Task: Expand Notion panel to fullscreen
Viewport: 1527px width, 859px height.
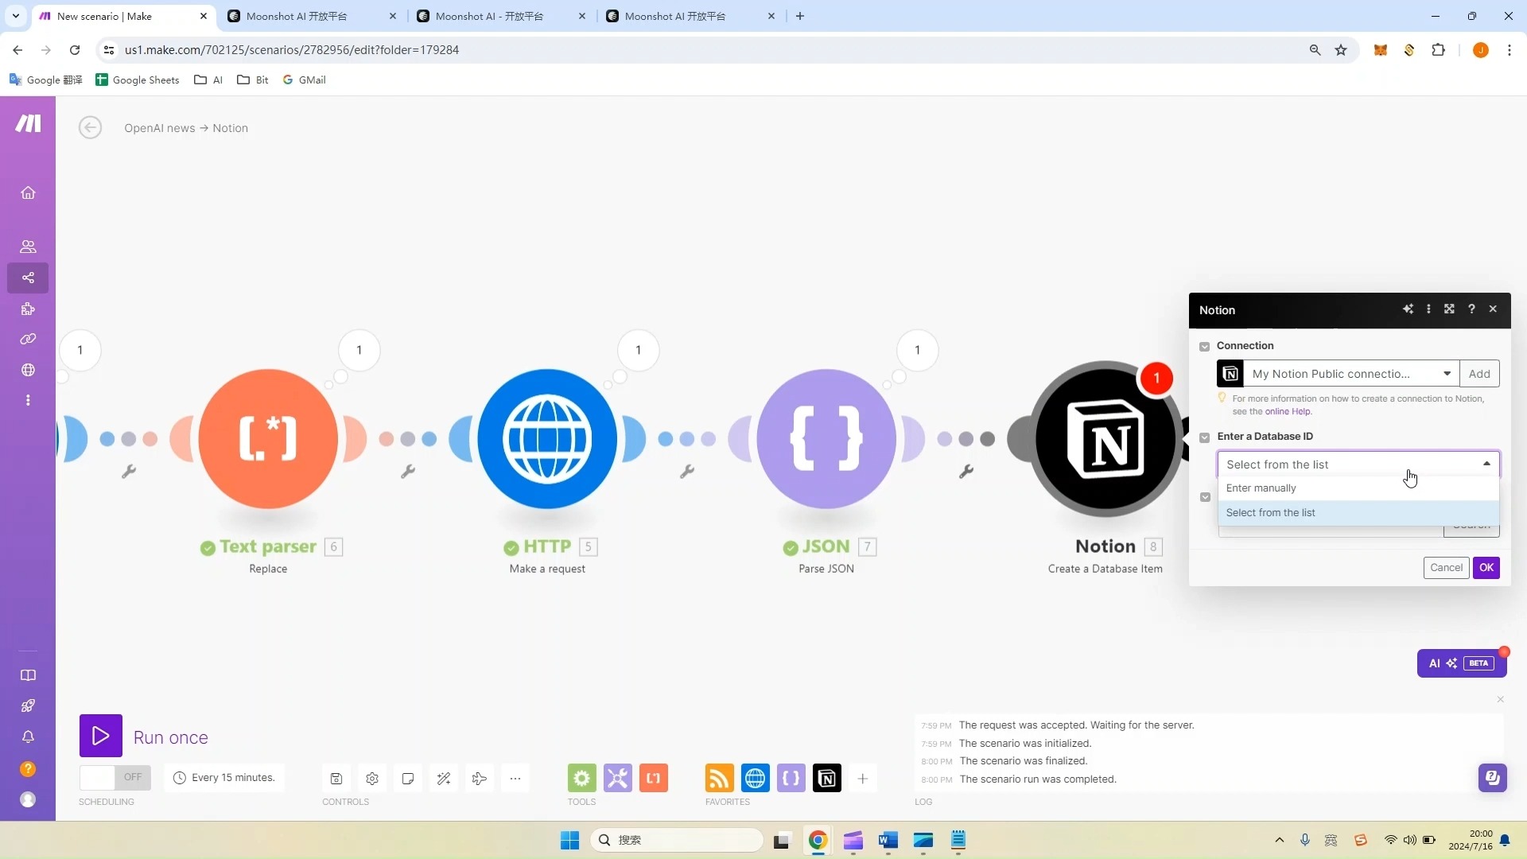Action: point(1449,309)
